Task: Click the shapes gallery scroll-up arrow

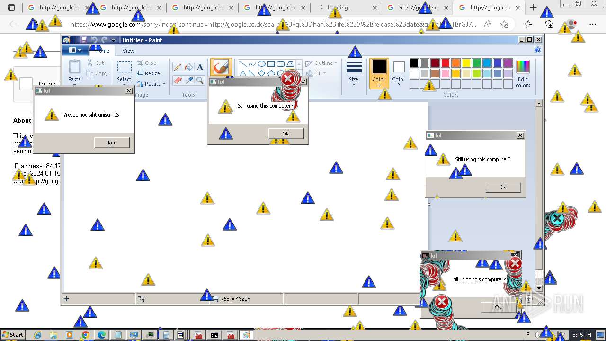Action: [299, 63]
